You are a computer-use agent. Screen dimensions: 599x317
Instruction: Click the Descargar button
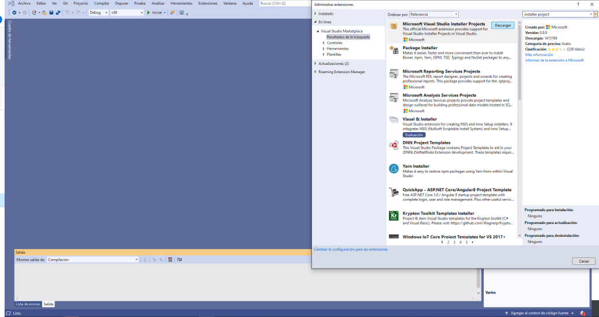(x=502, y=26)
